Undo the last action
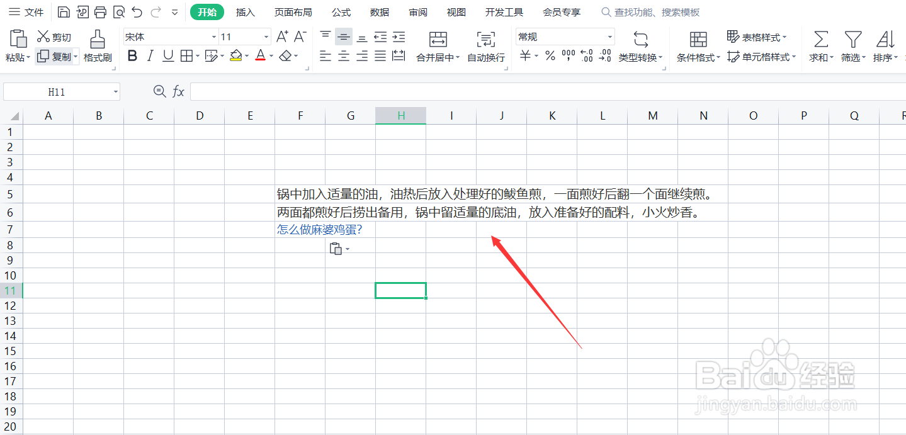 tap(137, 12)
